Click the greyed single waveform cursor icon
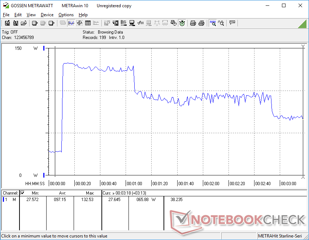 (157, 23)
